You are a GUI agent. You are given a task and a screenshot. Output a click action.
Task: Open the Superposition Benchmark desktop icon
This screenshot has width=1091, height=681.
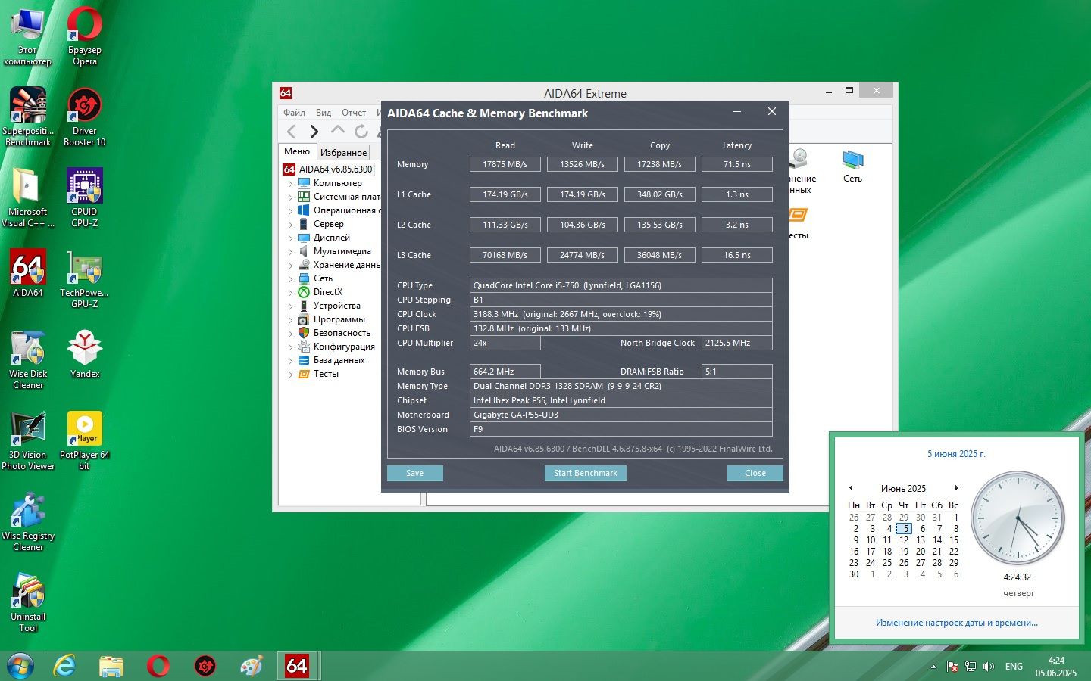(28, 117)
